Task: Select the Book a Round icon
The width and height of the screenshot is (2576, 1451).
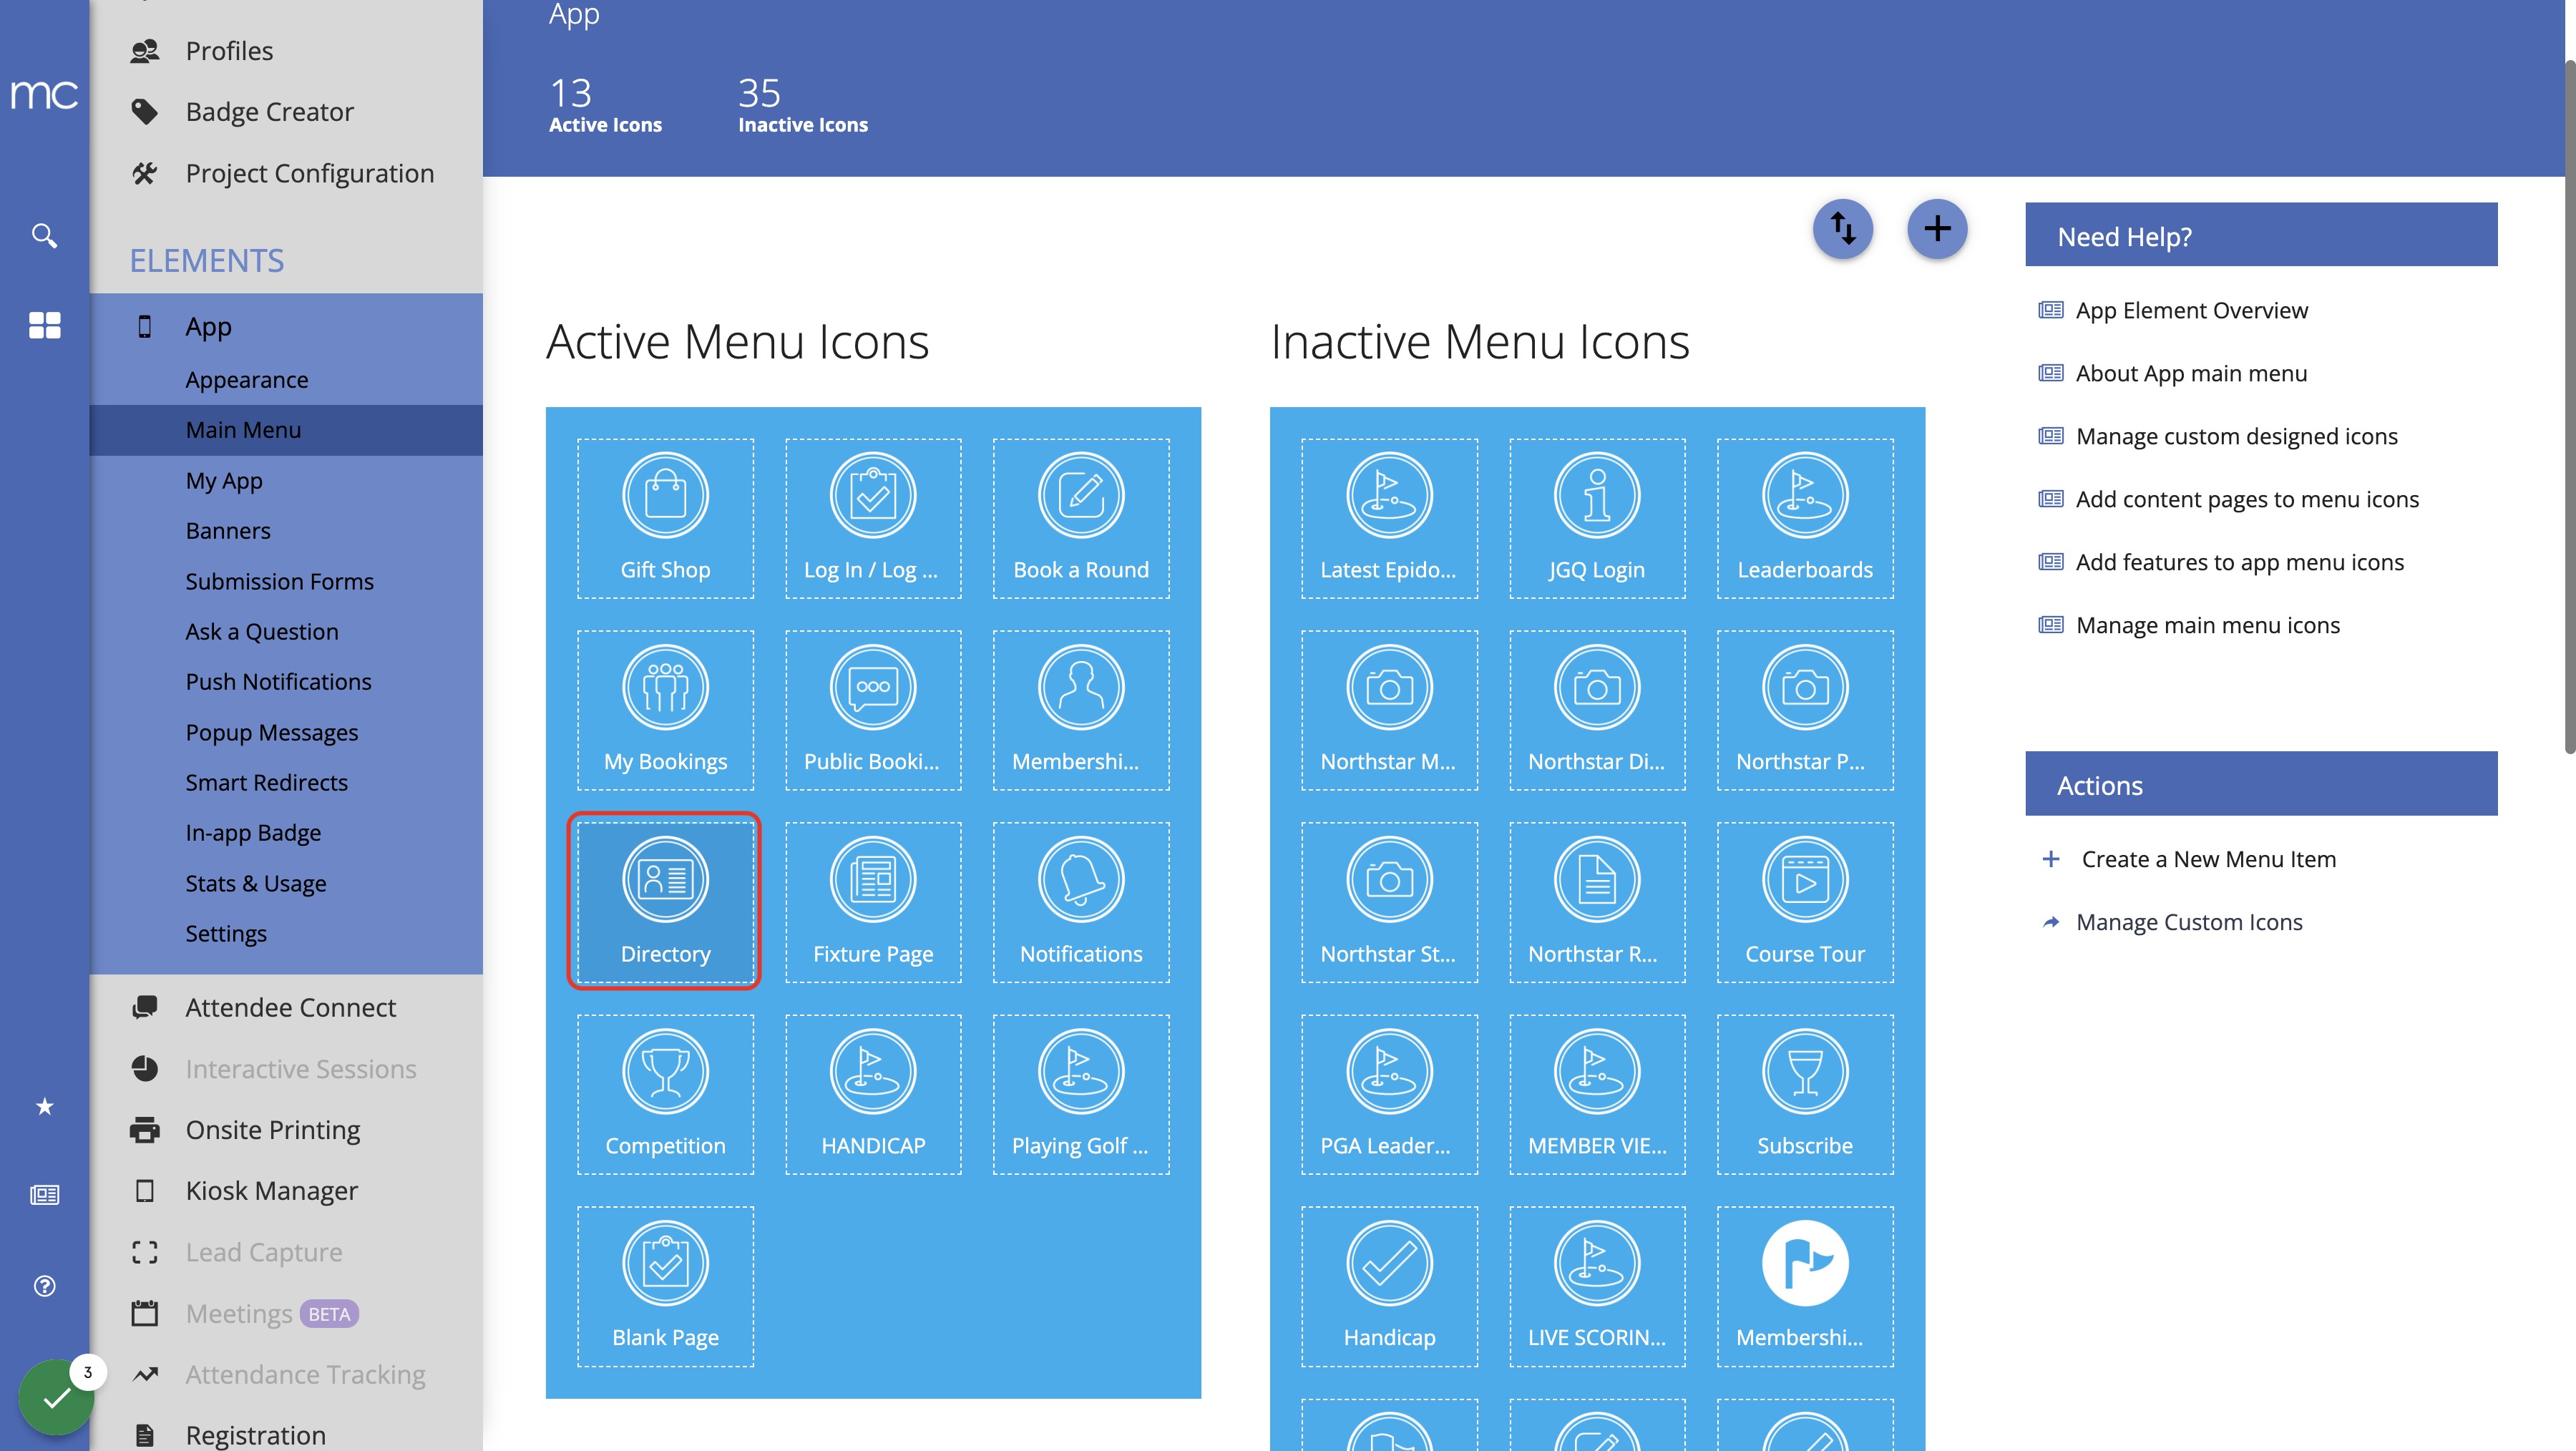Action: point(1081,518)
